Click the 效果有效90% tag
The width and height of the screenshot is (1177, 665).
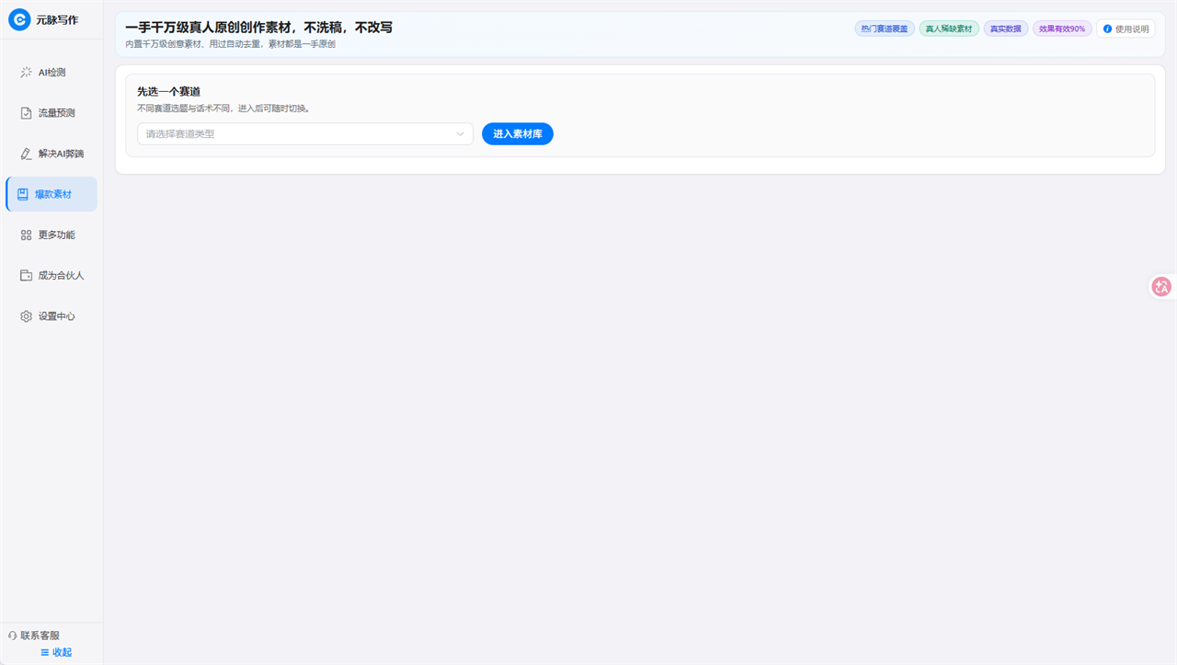coord(1062,29)
